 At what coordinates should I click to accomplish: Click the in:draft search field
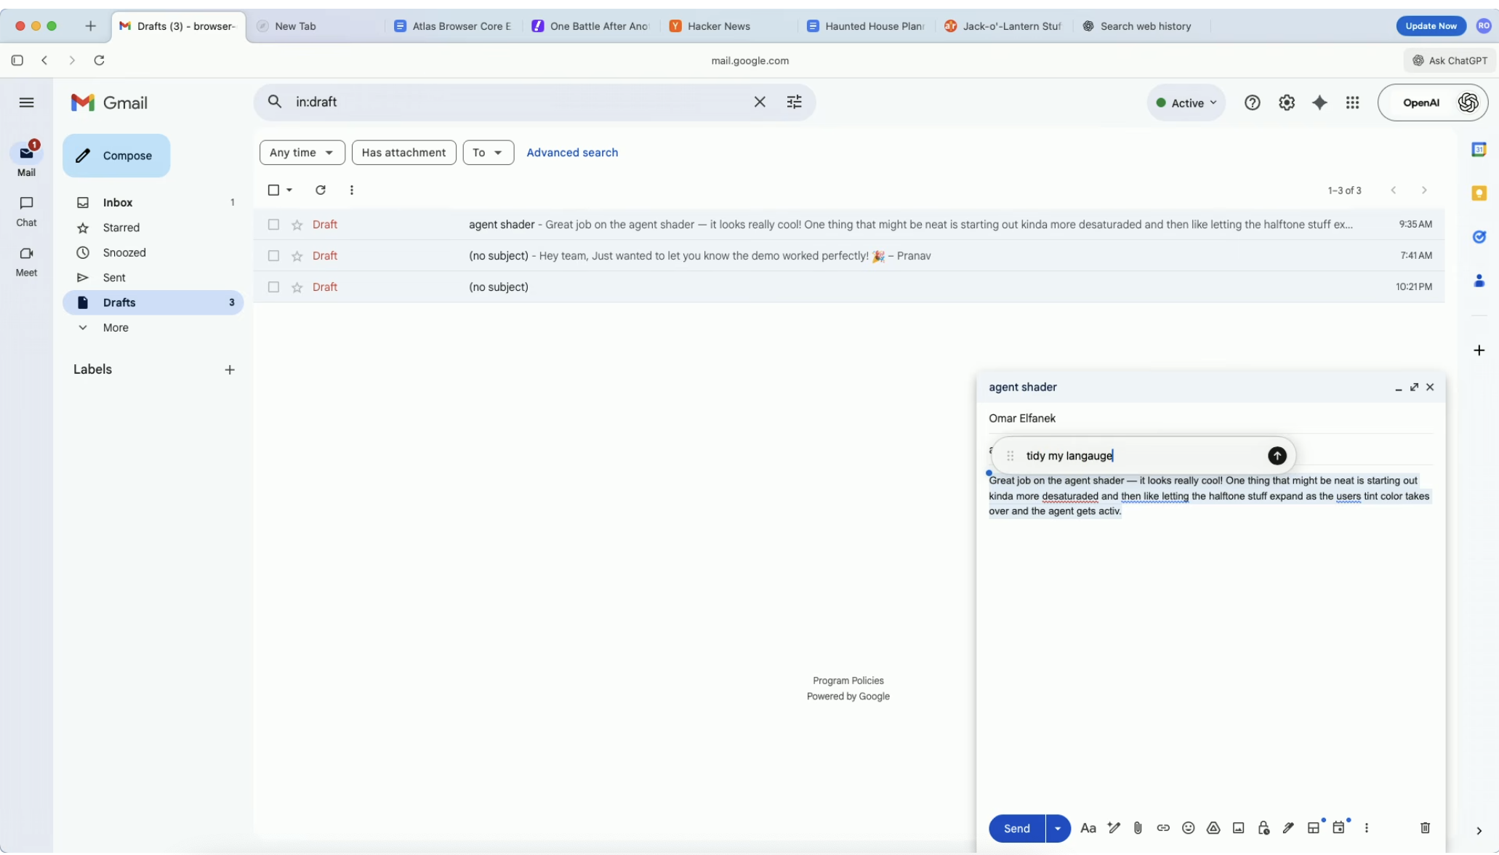pos(509,102)
